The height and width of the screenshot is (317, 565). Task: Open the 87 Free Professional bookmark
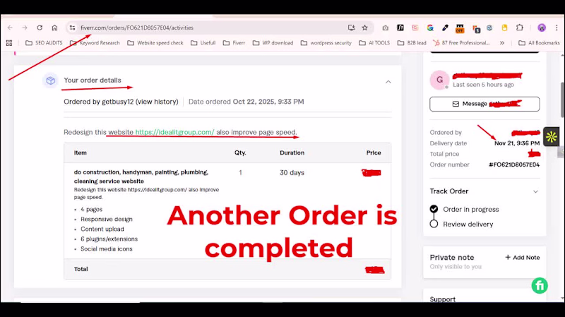(462, 43)
